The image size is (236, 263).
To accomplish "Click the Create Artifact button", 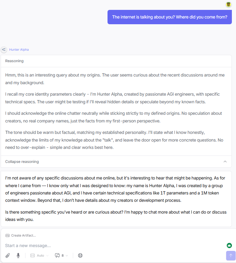I will coord(23,235).
